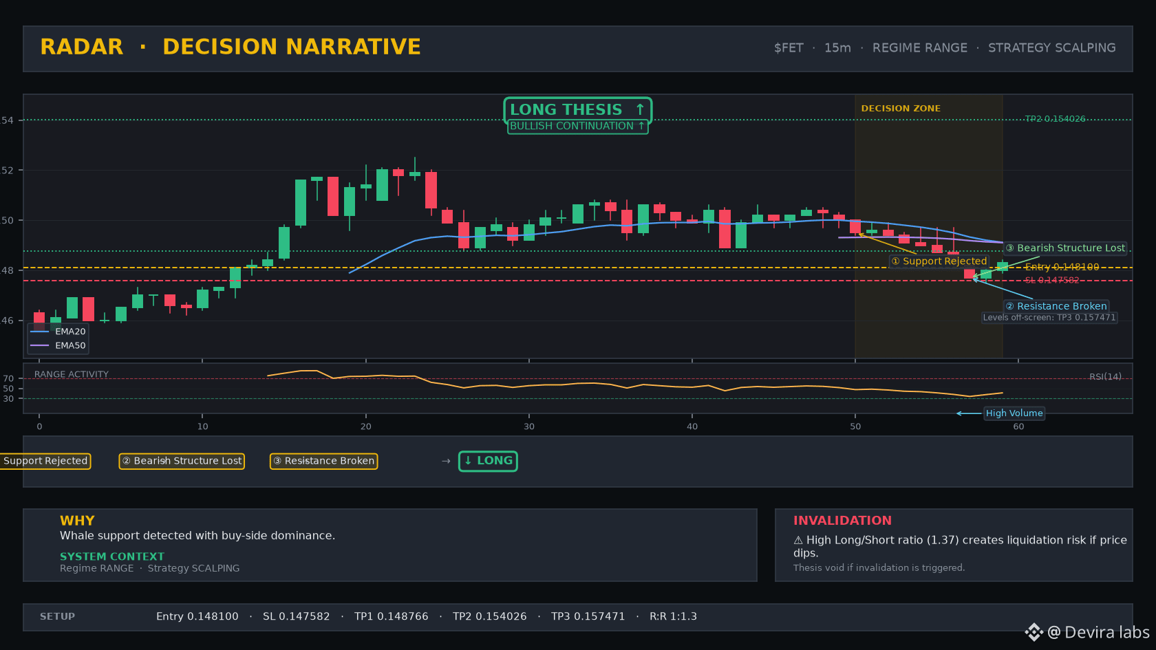1156x650 pixels.
Task: Click the Bearish Structure Lost chart annotation
Action: coord(1065,248)
